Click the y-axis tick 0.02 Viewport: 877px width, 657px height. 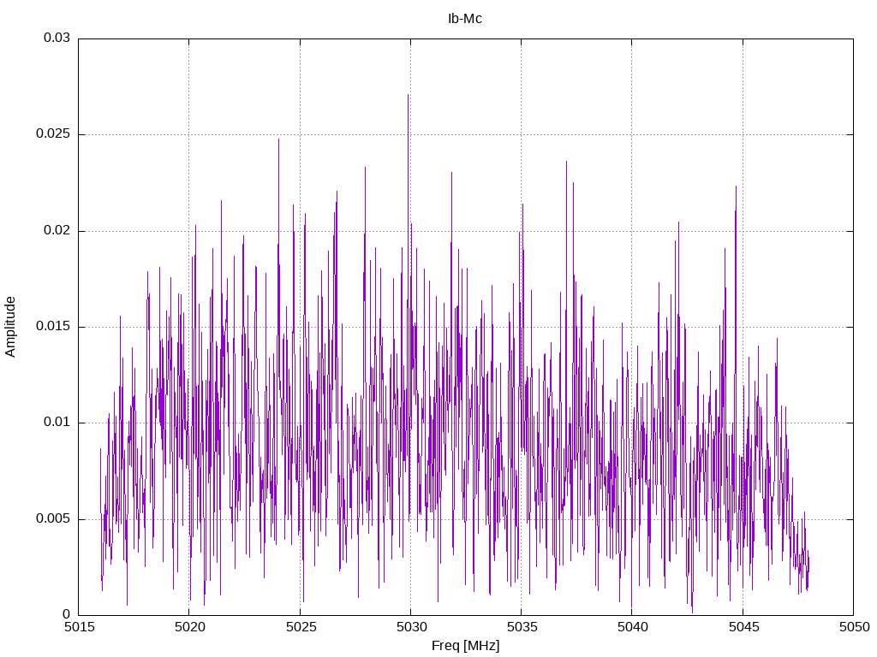[57, 230]
